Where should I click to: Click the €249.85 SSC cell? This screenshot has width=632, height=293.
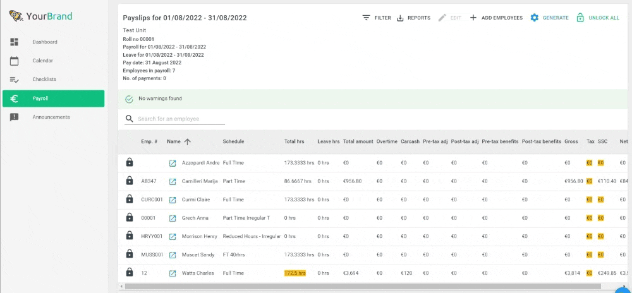[607, 273]
